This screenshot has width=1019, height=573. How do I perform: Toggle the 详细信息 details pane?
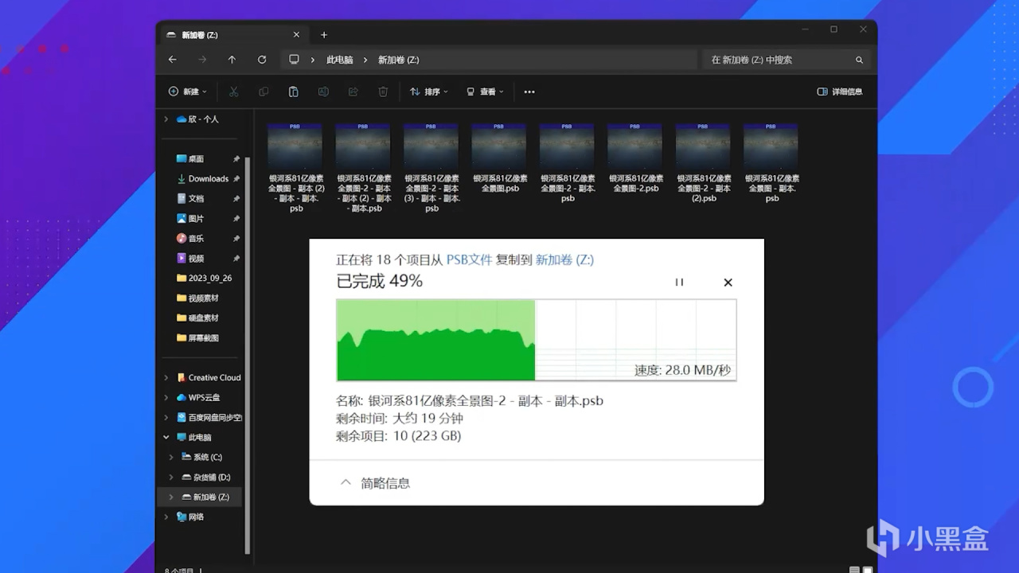coord(840,92)
